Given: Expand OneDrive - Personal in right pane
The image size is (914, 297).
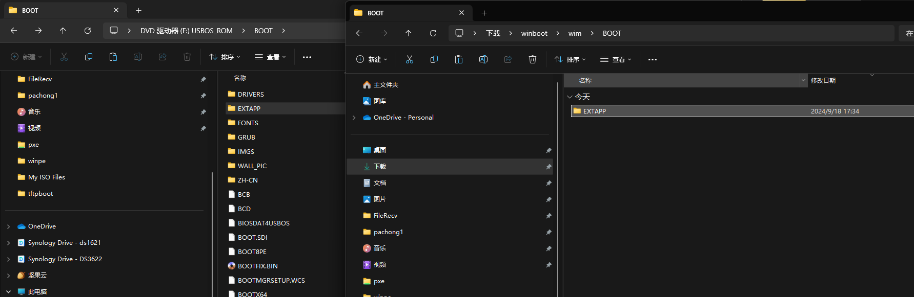Looking at the screenshot, I should point(354,118).
